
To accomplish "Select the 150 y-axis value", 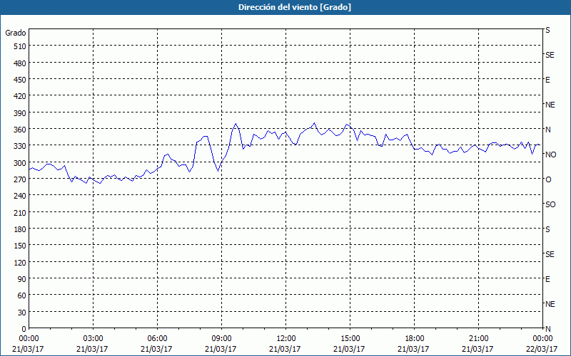I will (x=20, y=246).
